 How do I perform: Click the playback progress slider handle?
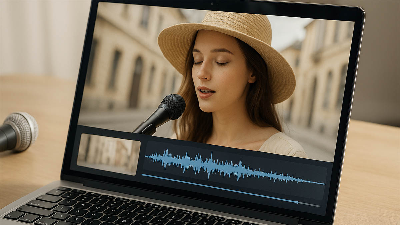click(x=297, y=202)
